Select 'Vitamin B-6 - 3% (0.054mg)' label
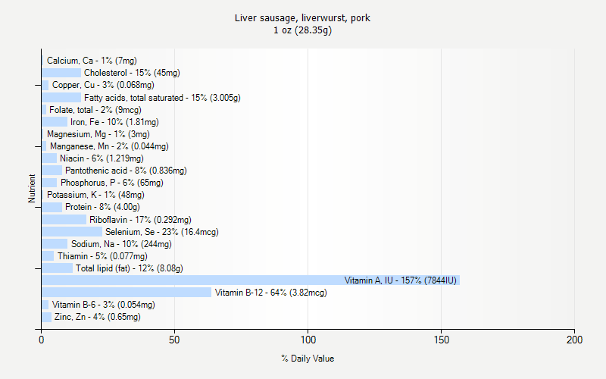The image size is (606, 379). click(x=104, y=305)
